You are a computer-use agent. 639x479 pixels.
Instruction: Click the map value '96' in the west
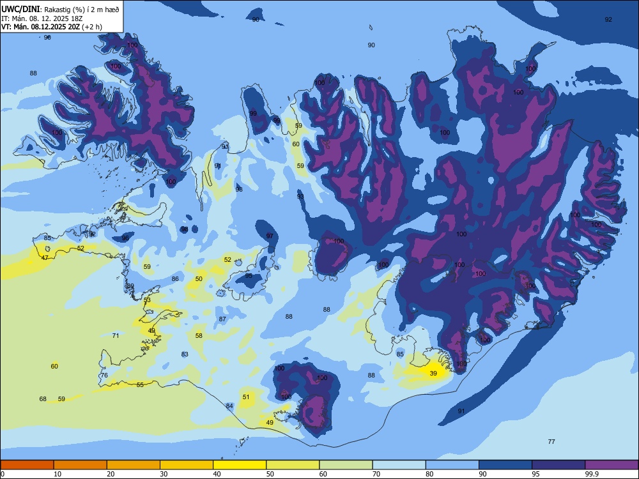coord(125,238)
